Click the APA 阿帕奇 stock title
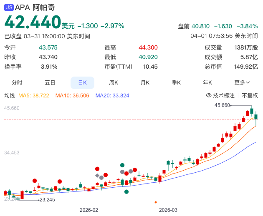 click(x=35, y=7)
